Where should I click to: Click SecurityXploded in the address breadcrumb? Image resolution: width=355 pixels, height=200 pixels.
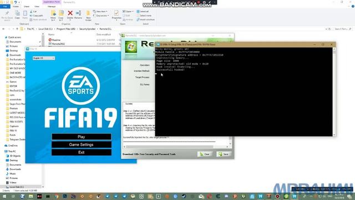point(88,29)
